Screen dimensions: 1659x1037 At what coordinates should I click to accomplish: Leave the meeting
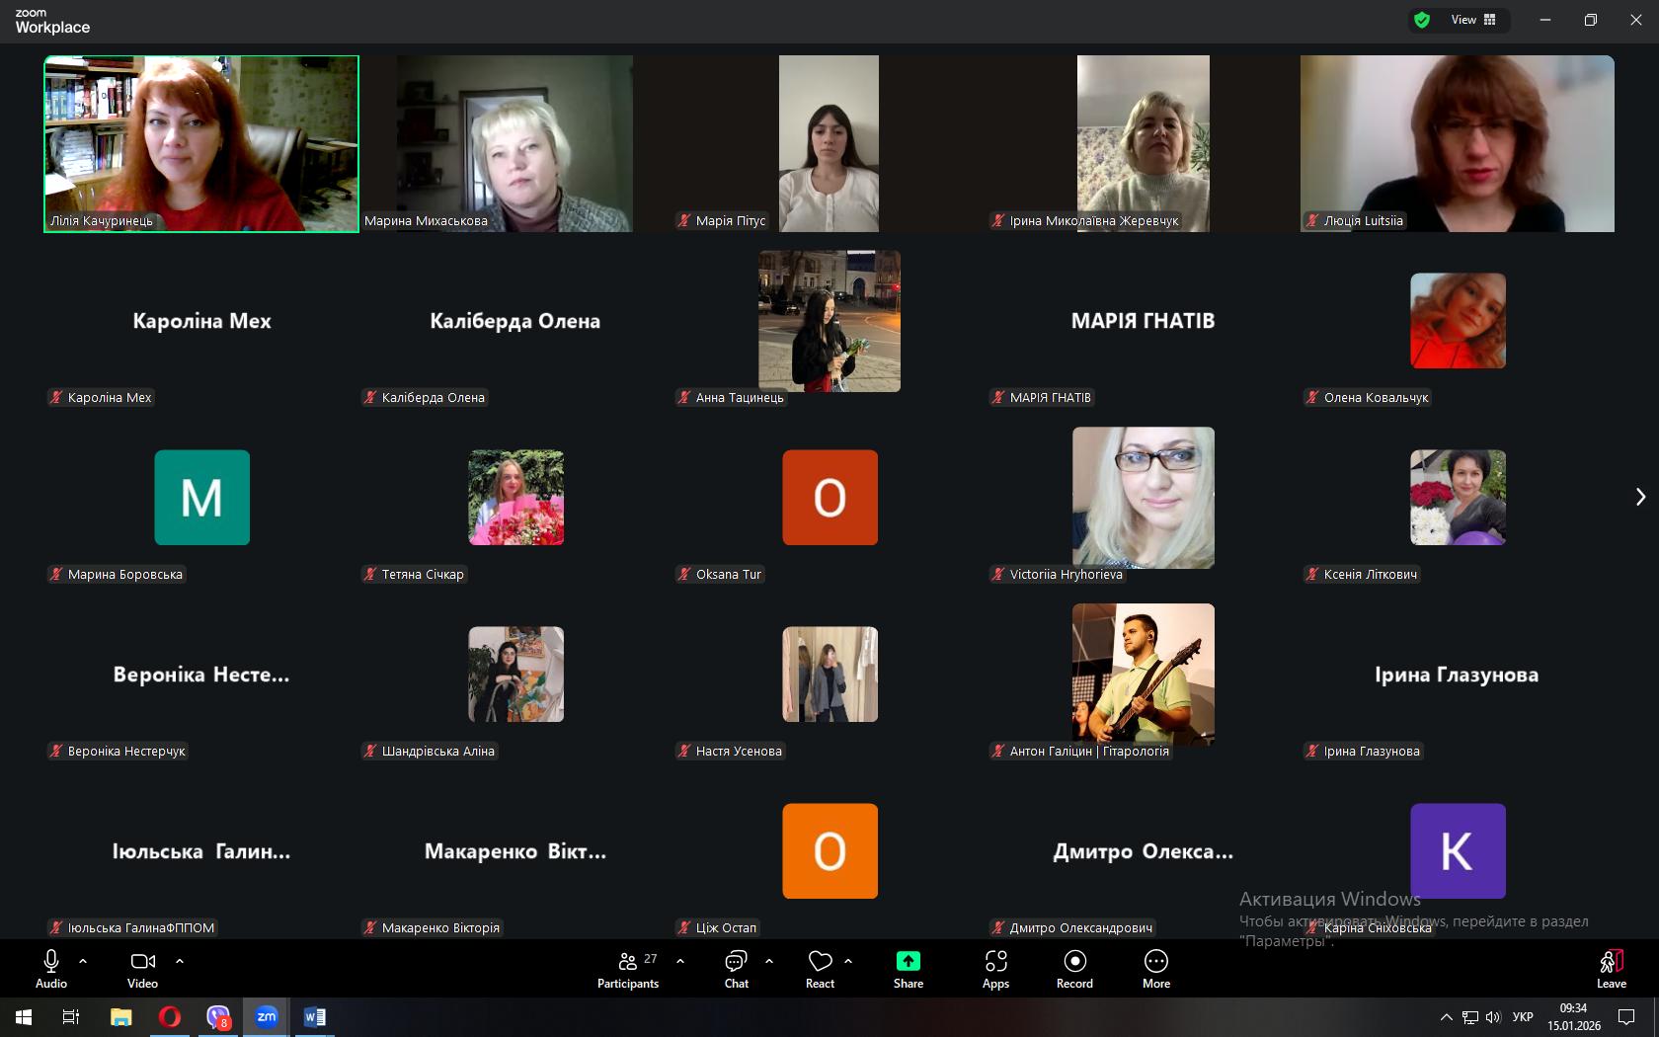pyautogui.click(x=1611, y=968)
